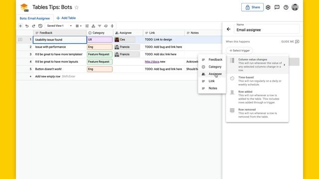Click the row height toolbar icon
The image size is (319, 179).
[x=112, y=26]
